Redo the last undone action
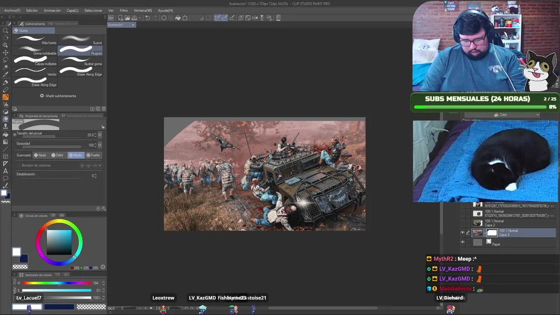 pos(154,18)
